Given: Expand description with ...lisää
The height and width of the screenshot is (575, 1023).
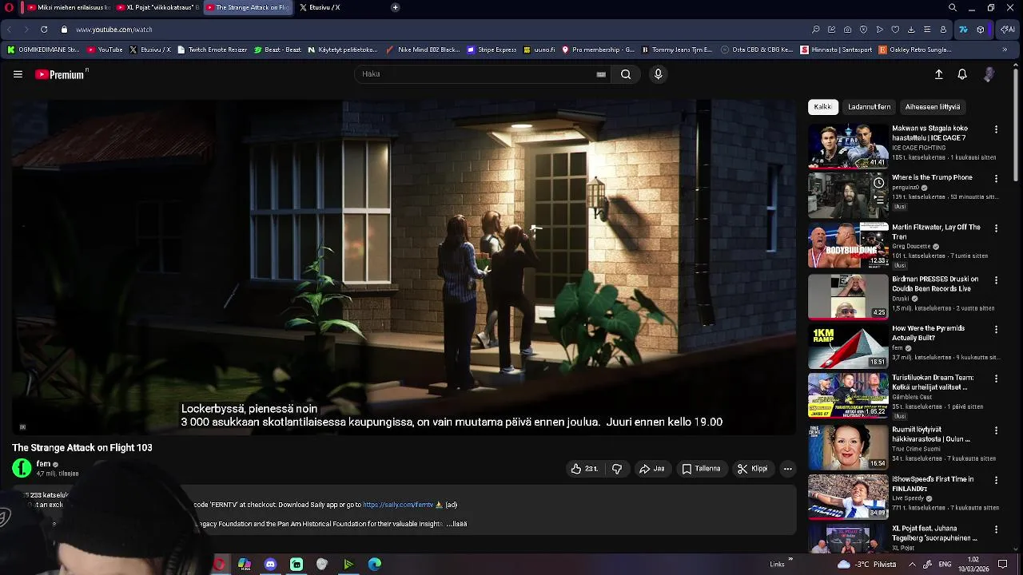Looking at the screenshot, I should [x=456, y=524].
